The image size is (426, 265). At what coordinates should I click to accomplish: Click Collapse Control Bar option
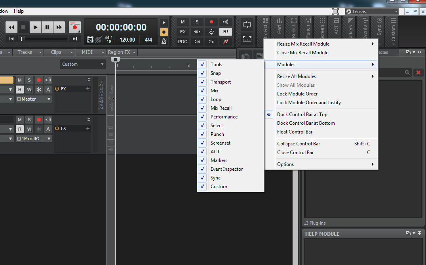(299, 144)
